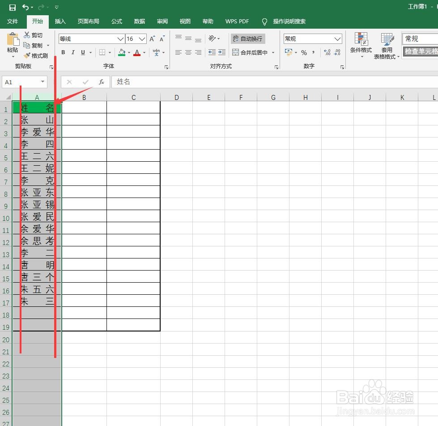
Task: Click increase indent icon
Action: pyautogui.click(x=222, y=52)
